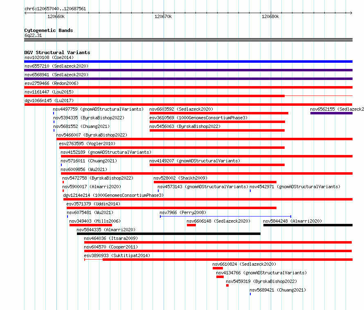Click nsv5716011 (Chuang2021) label

[89, 161]
